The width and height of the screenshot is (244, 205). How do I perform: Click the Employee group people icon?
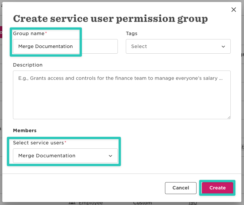[x=72, y=203]
